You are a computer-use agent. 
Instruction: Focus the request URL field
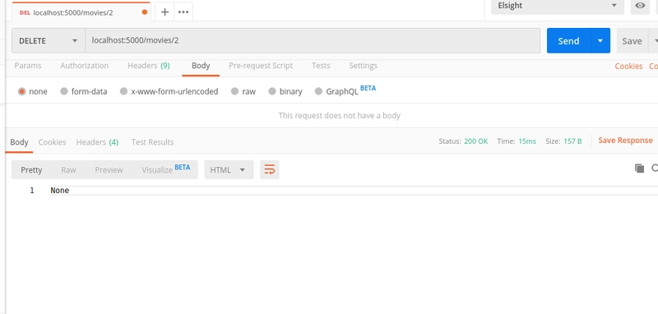point(313,40)
